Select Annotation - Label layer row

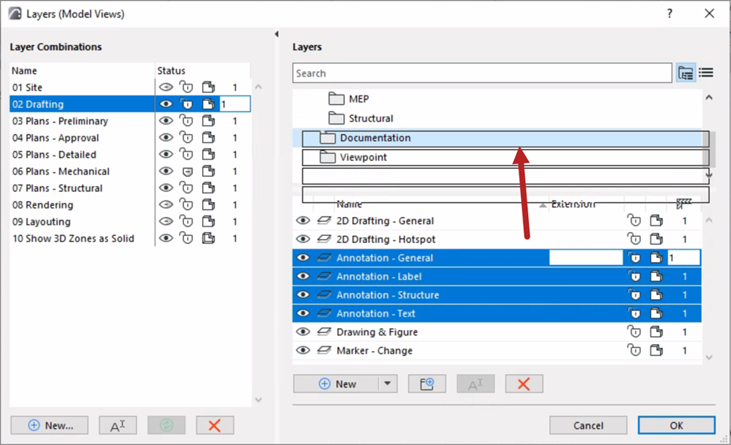pyautogui.click(x=497, y=276)
